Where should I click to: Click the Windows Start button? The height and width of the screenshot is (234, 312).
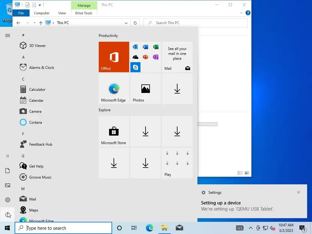[x=7, y=228]
